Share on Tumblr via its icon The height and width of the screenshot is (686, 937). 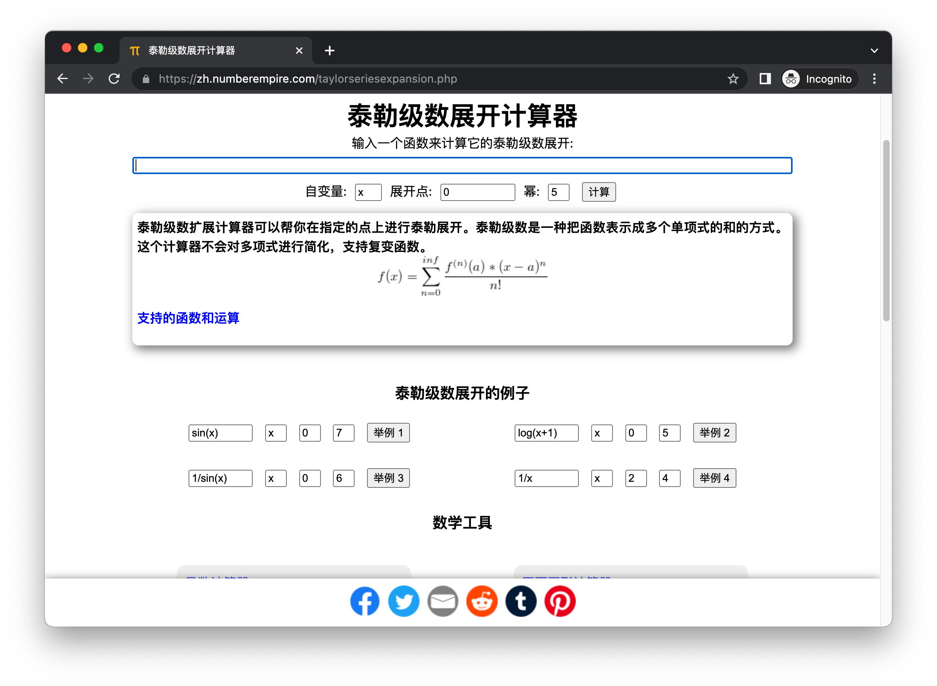click(x=521, y=601)
